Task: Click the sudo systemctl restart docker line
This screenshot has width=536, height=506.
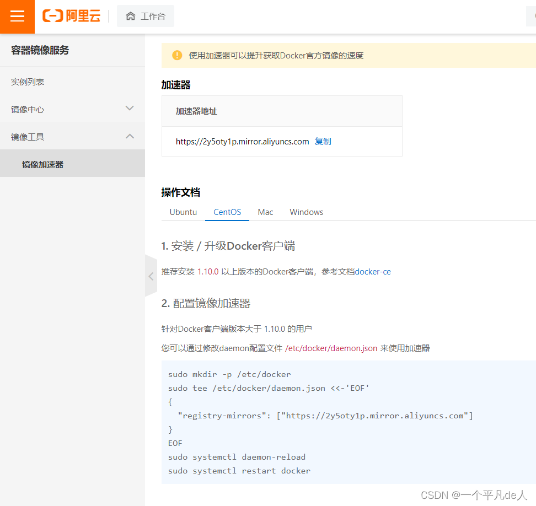Action: pos(239,471)
